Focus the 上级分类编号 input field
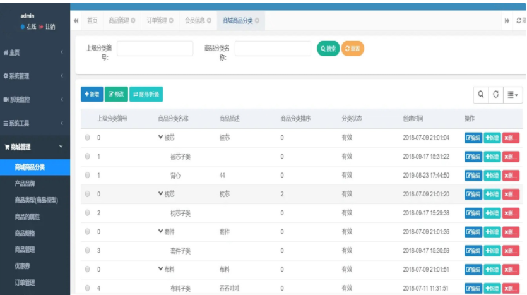Screen dimensions: 527x295 (155, 49)
